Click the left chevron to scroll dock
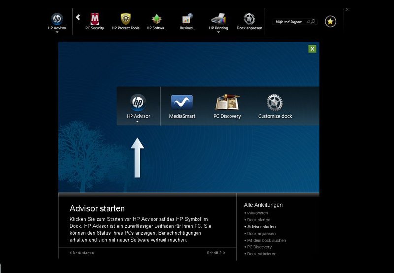The width and height of the screenshot is (394, 273). point(78,17)
